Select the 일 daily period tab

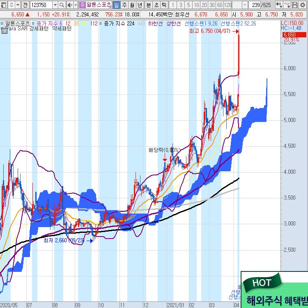pos(117,5)
